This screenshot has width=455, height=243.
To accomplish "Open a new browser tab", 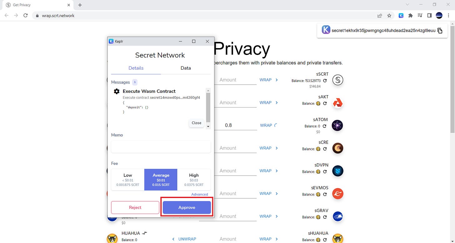I will tap(80, 5).
